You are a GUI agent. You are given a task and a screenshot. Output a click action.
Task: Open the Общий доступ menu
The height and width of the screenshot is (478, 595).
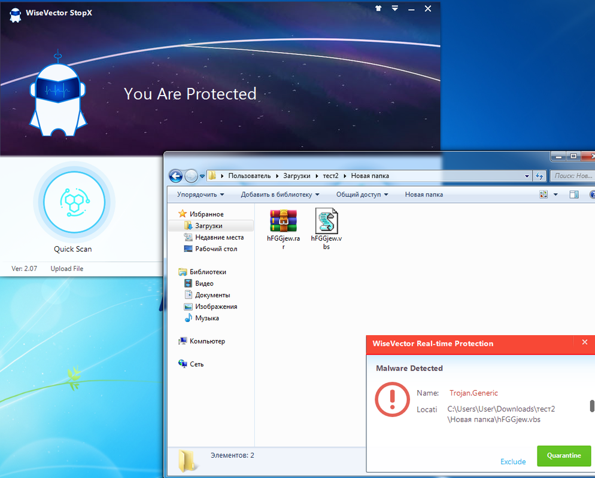[x=362, y=194]
